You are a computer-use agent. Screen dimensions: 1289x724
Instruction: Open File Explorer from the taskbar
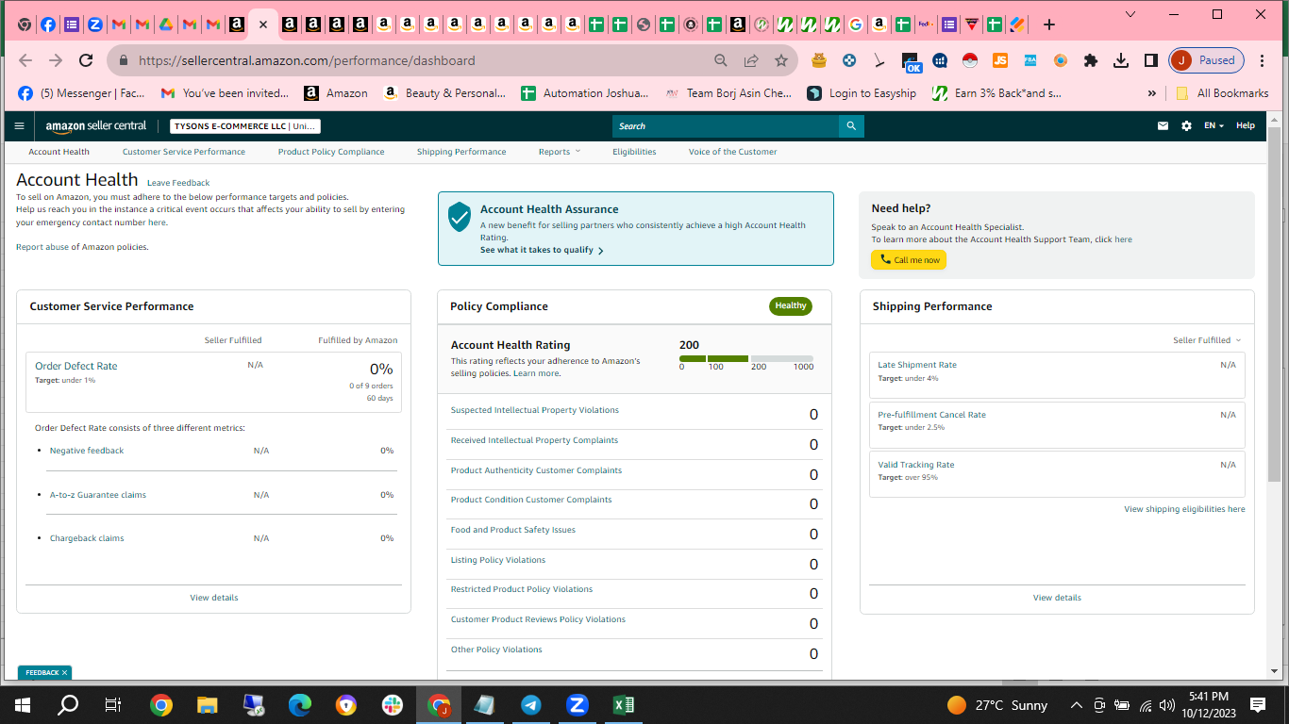[x=208, y=704]
